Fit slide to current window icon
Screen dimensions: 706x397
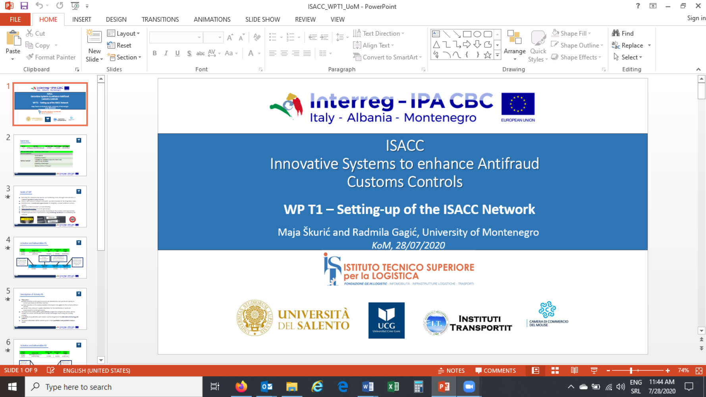(x=699, y=370)
